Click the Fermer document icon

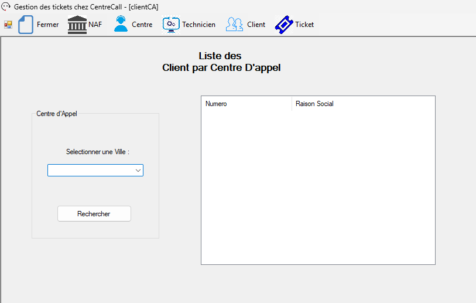pyautogui.click(x=26, y=25)
